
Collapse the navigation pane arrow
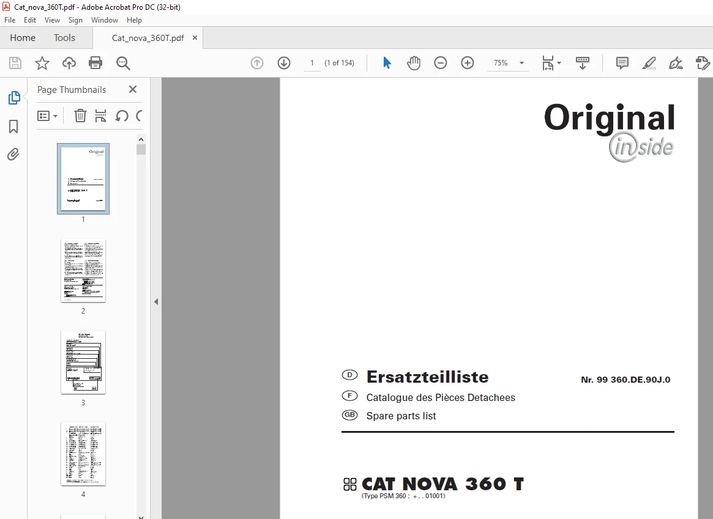[156, 301]
